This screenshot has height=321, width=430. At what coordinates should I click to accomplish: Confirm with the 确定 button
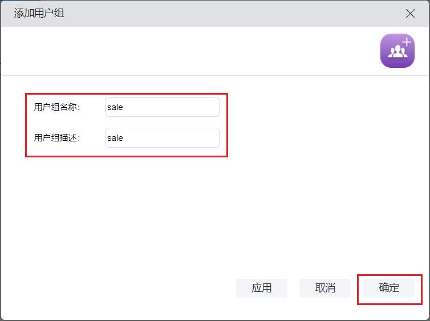click(389, 288)
